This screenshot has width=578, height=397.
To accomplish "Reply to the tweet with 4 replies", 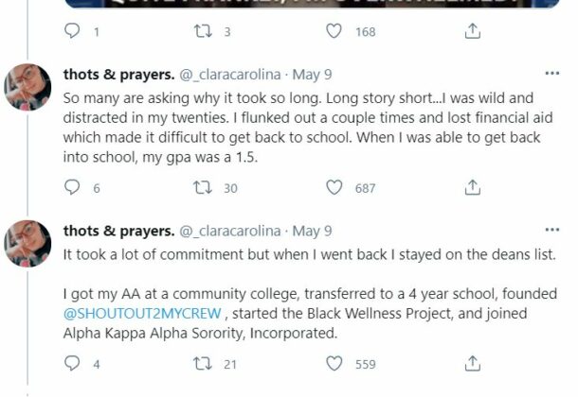I will (72, 363).
